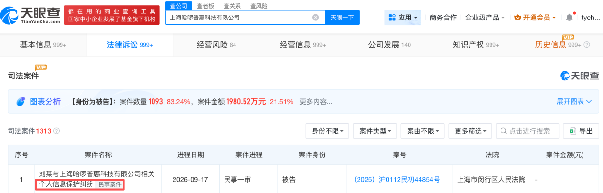Click the 案件名称 column header
Viewport: 603px width, 193px height.
point(98,155)
